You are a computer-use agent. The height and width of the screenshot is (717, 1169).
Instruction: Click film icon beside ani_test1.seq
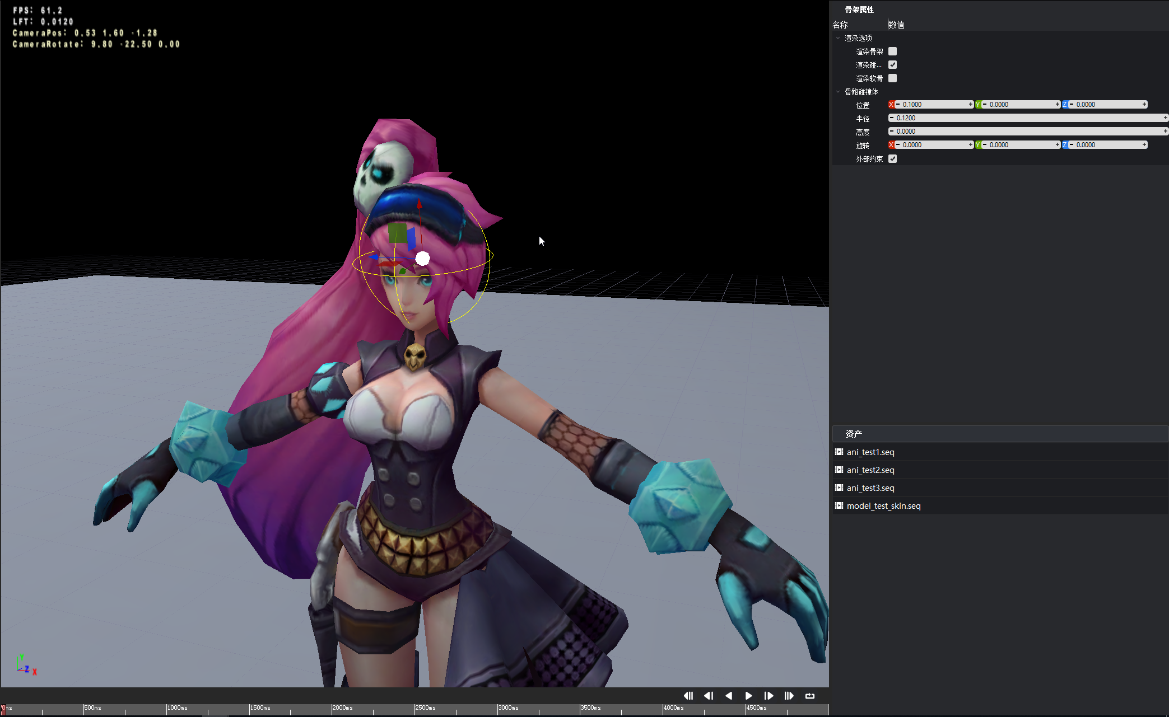(839, 452)
